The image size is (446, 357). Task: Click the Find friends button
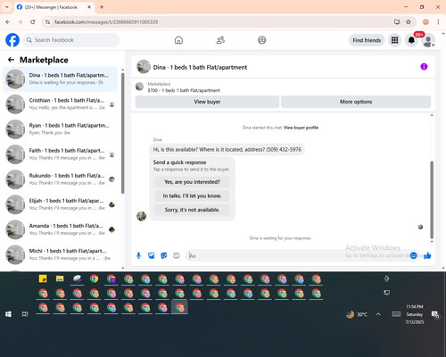(367, 40)
